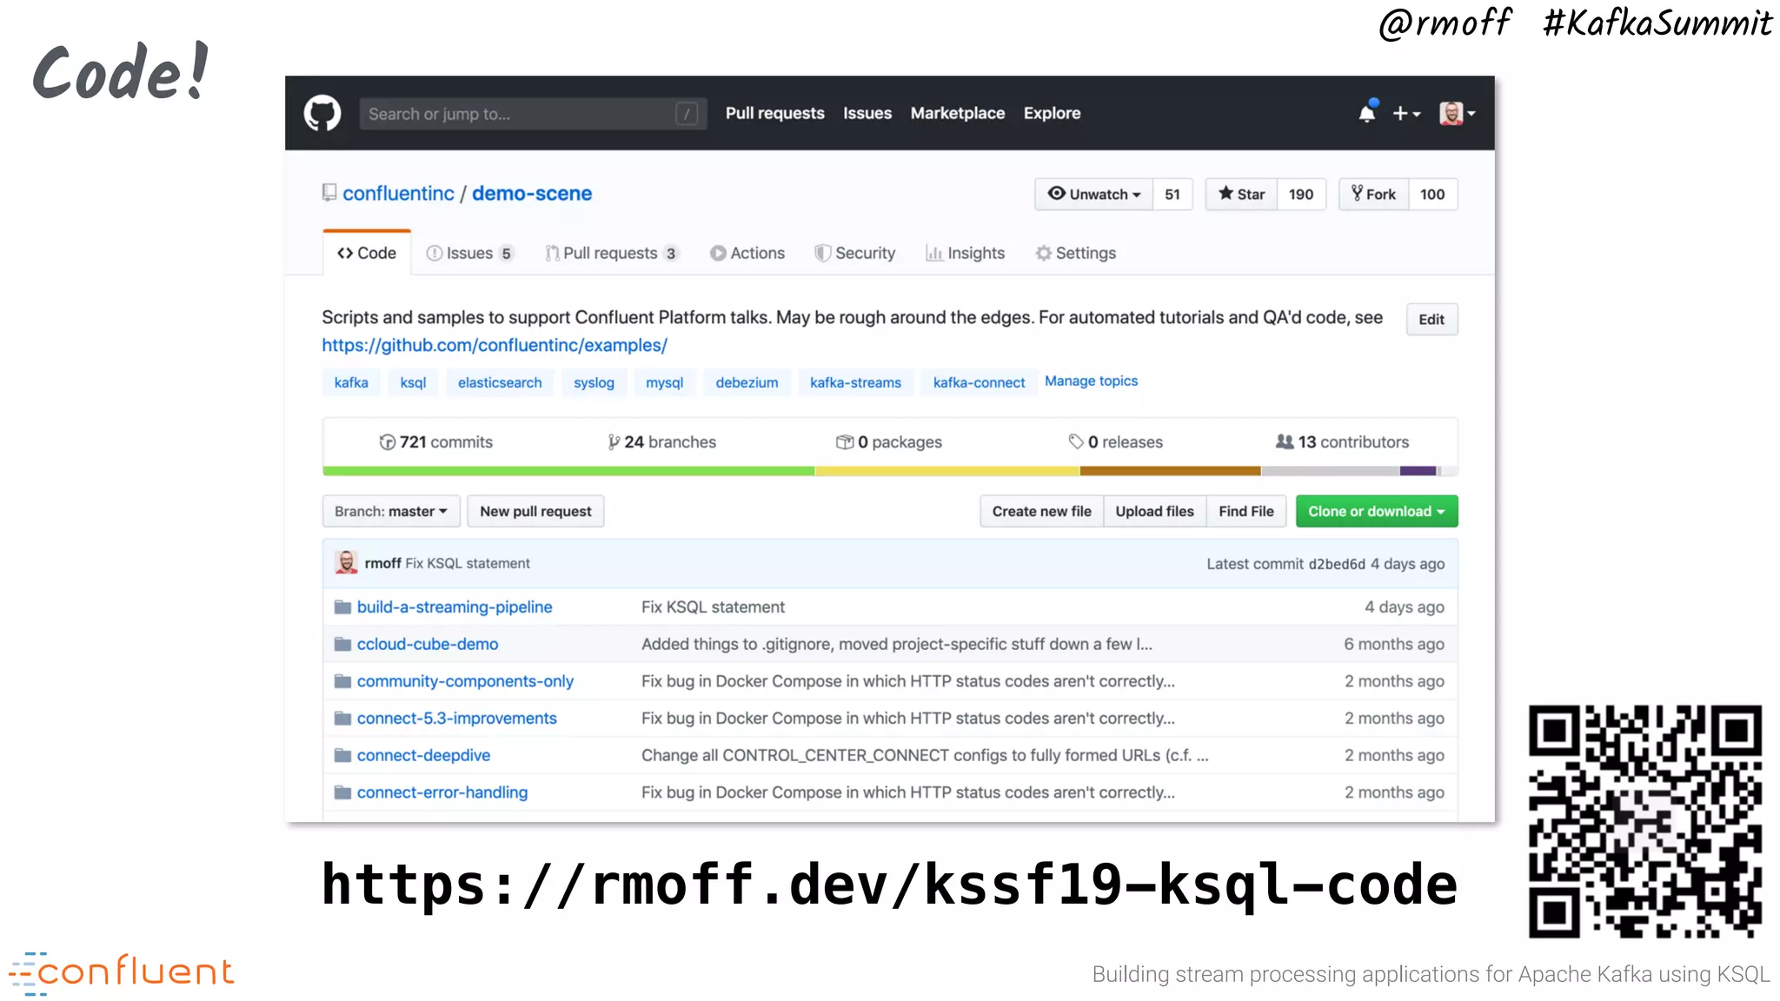Click the repository book icon beside confluentinc
1780x1001 pixels.
point(329,193)
